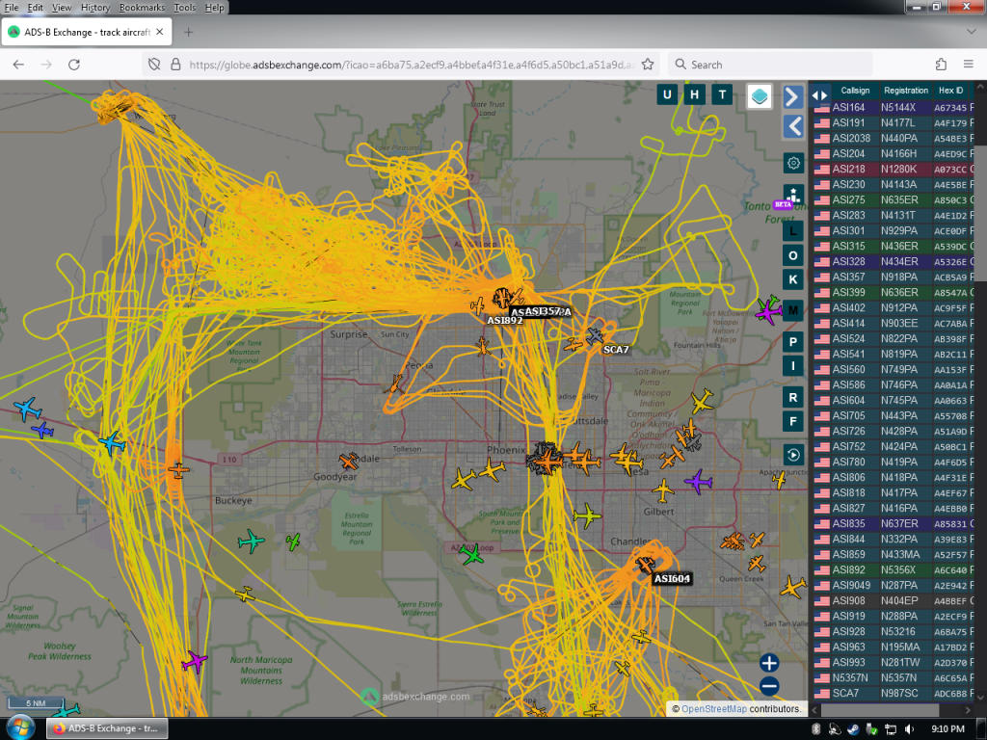Sort table by Hex ID column header
The height and width of the screenshot is (740, 987).
coord(950,91)
